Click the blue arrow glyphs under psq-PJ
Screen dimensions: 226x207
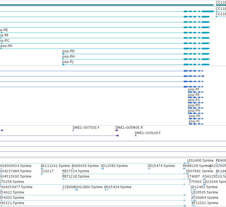196,124
